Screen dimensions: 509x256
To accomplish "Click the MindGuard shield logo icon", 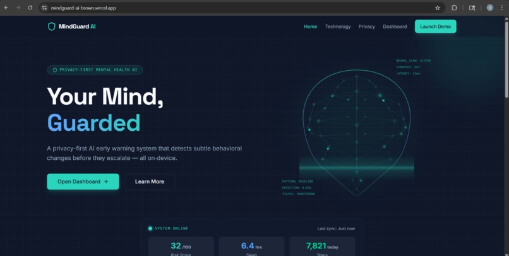I will [x=52, y=27].
